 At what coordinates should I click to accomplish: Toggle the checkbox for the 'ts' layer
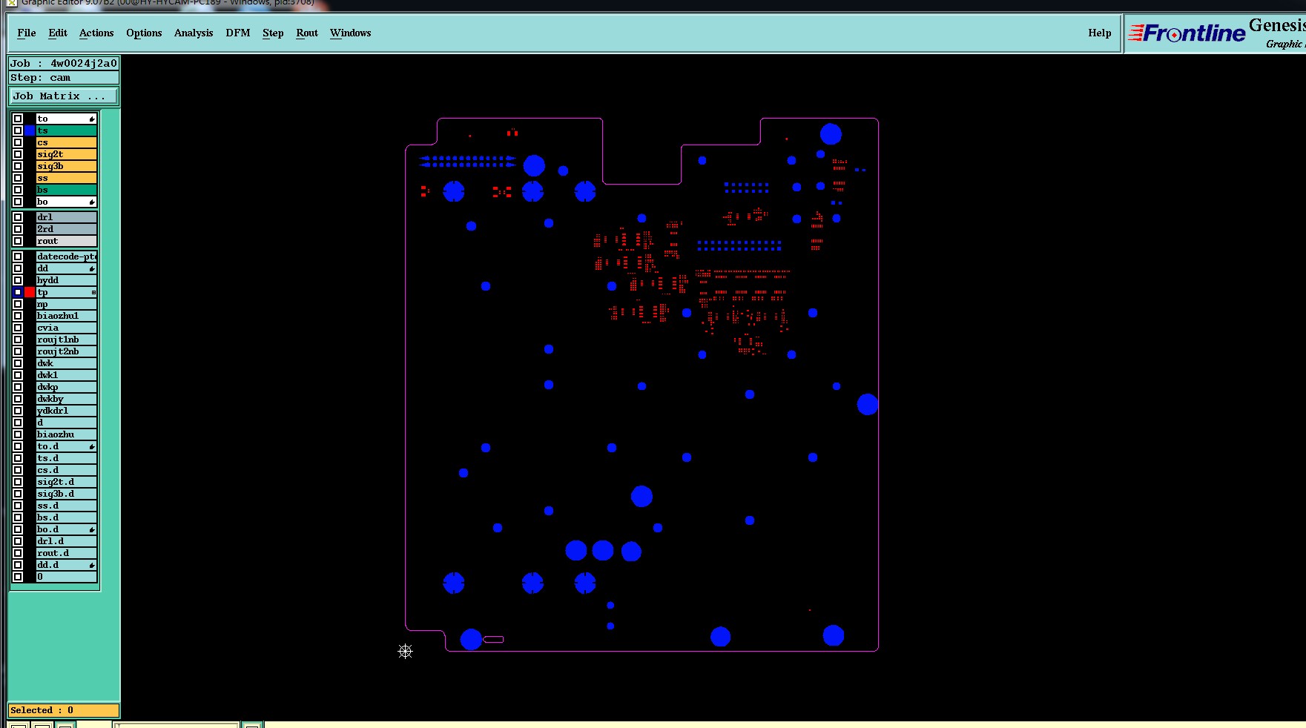click(18, 130)
